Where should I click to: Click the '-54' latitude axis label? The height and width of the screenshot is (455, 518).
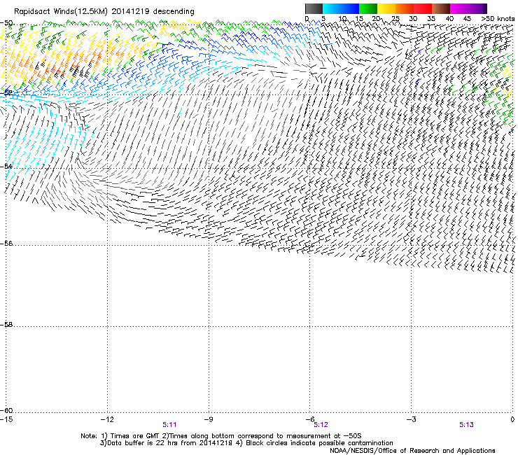7,166
